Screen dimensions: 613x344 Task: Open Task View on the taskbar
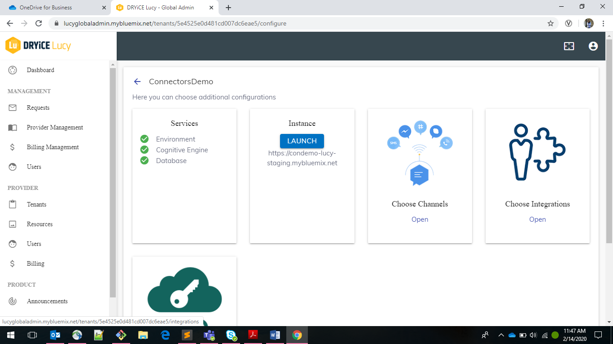point(32,335)
